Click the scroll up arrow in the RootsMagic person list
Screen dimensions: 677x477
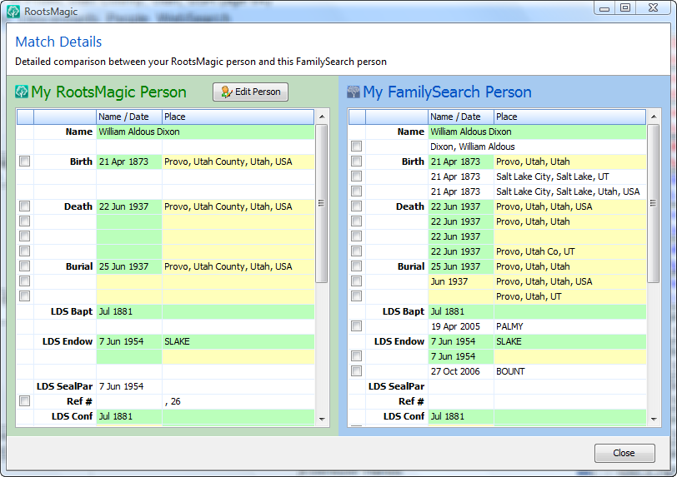point(322,117)
